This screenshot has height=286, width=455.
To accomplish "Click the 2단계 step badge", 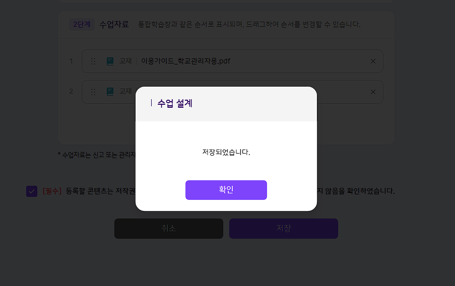I will pos(82,24).
